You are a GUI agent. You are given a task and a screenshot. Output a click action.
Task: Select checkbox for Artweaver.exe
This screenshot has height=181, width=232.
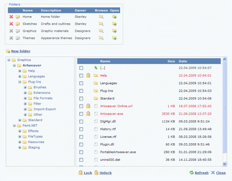pyautogui.click(x=81, y=114)
